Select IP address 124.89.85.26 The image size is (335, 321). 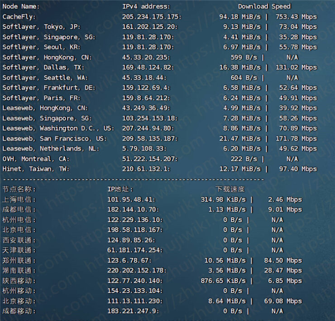[131, 240]
